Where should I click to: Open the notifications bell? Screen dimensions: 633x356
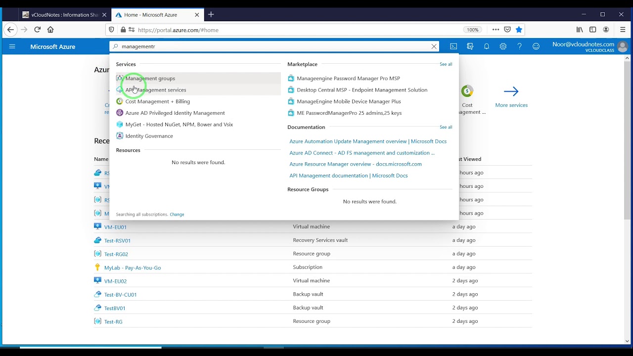(487, 46)
